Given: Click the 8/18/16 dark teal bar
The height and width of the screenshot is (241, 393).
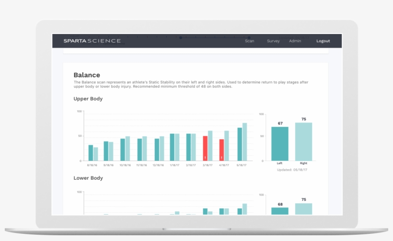Looking at the screenshot, I should 91,153.
